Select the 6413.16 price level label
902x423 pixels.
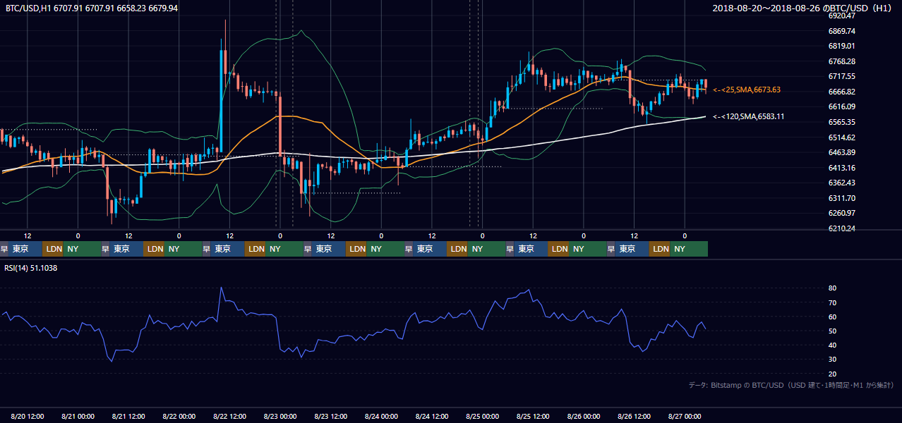(842, 168)
